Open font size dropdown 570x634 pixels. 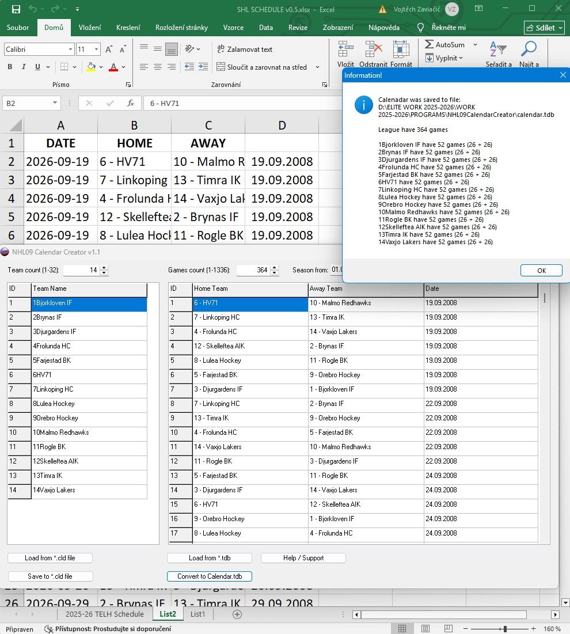[96, 50]
